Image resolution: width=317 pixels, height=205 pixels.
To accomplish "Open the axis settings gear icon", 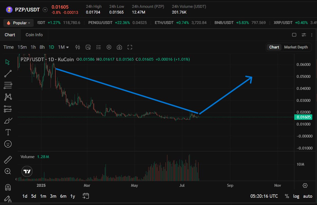I will [305, 185].
